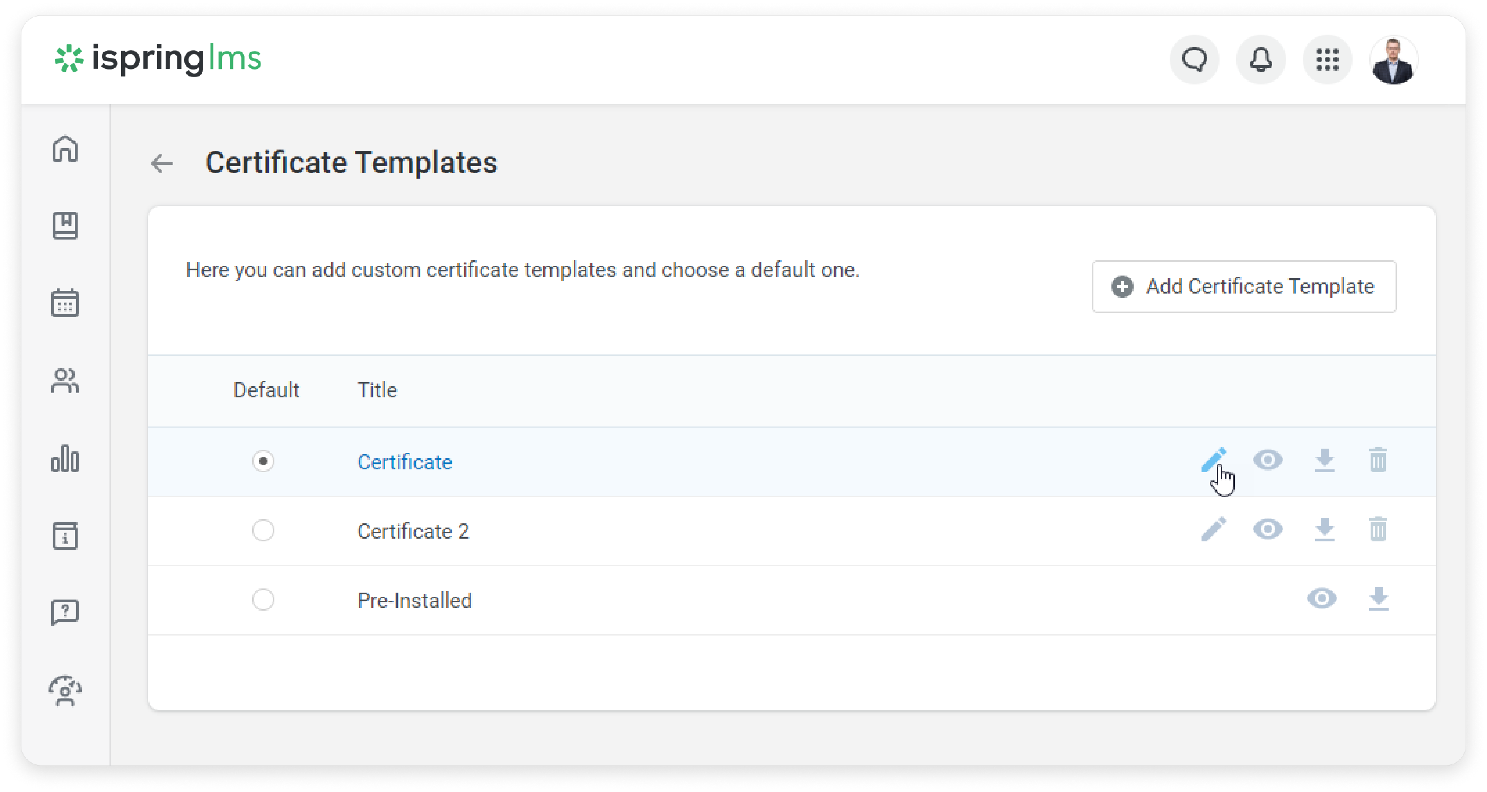Image resolution: width=1487 pixels, height=792 pixels.
Task: Edit the Certificate 2 template
Action: click(1213, 530)
